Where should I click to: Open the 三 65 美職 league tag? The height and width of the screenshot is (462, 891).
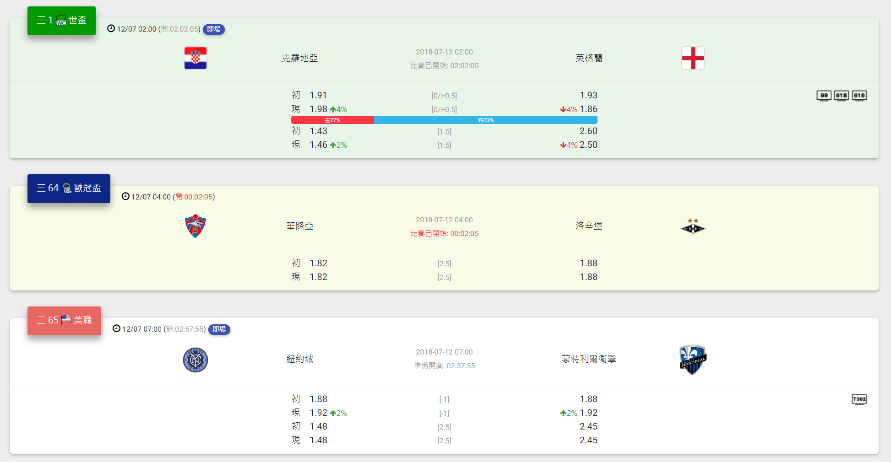(x=64, y=321)
